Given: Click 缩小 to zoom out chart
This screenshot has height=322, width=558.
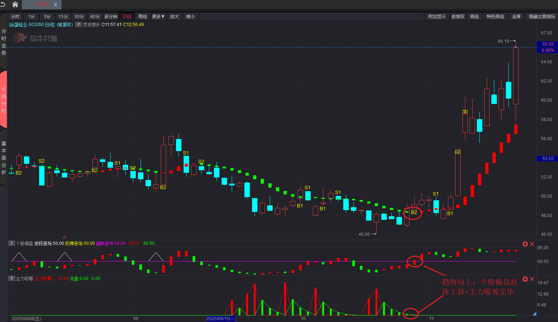Looking at the screenshot, I should point(190,17).
